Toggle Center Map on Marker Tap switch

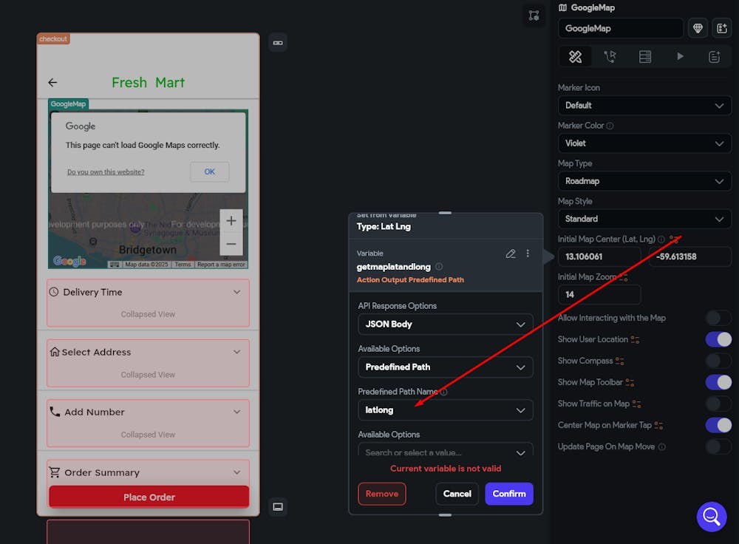click(x=718, y=425)
